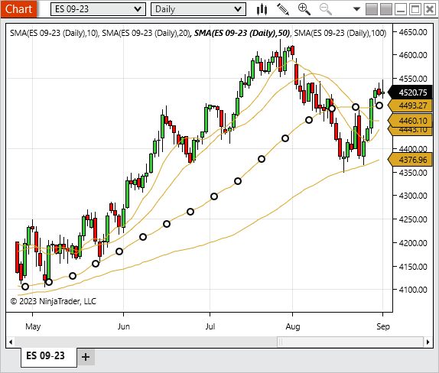This screenshot has width=439, height=373.
Task: Click the zoom out magnifier icon
Action: [x=326, y=9]
